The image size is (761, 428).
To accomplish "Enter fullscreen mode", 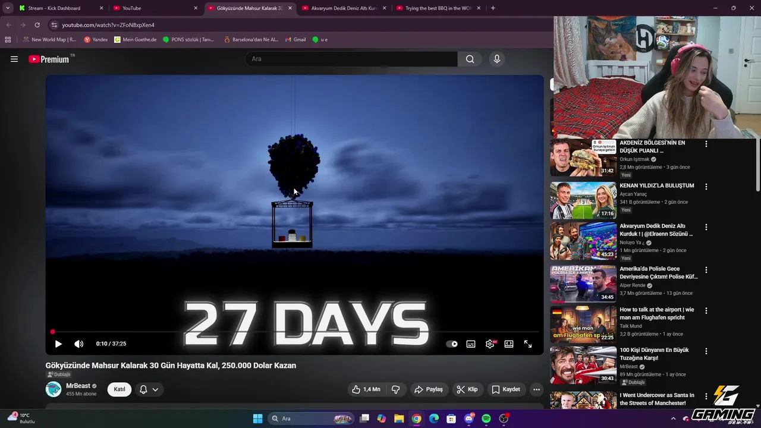I will pyautogui.click(x=528, y=344).
